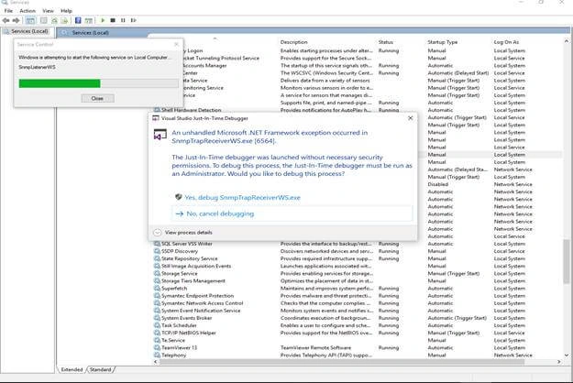Close the Service Control dialog with X

click(x=177, y=44)
